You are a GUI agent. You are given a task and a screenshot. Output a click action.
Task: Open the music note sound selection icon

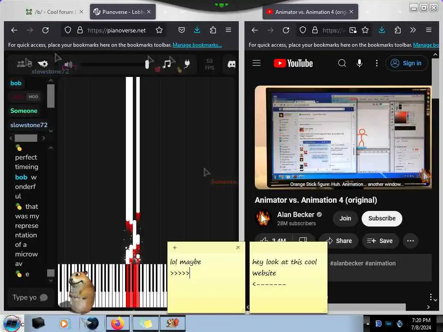[167, 64]
